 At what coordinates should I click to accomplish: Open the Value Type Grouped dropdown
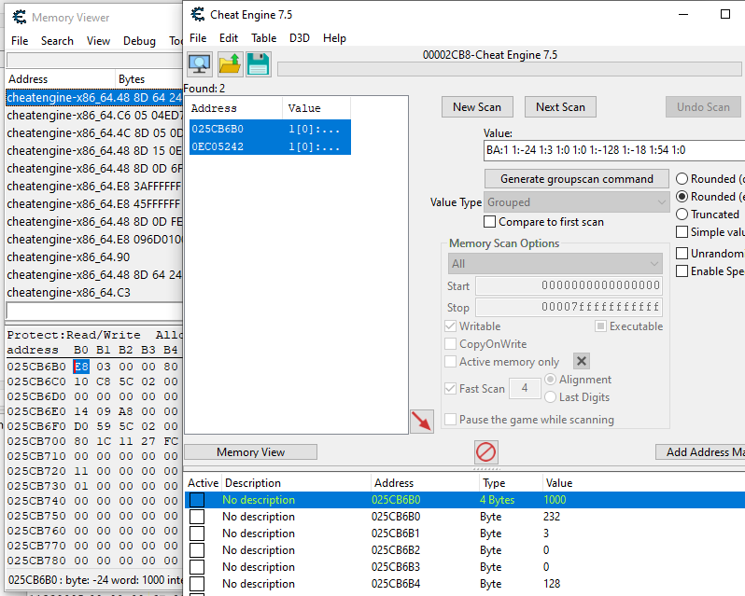576,202
